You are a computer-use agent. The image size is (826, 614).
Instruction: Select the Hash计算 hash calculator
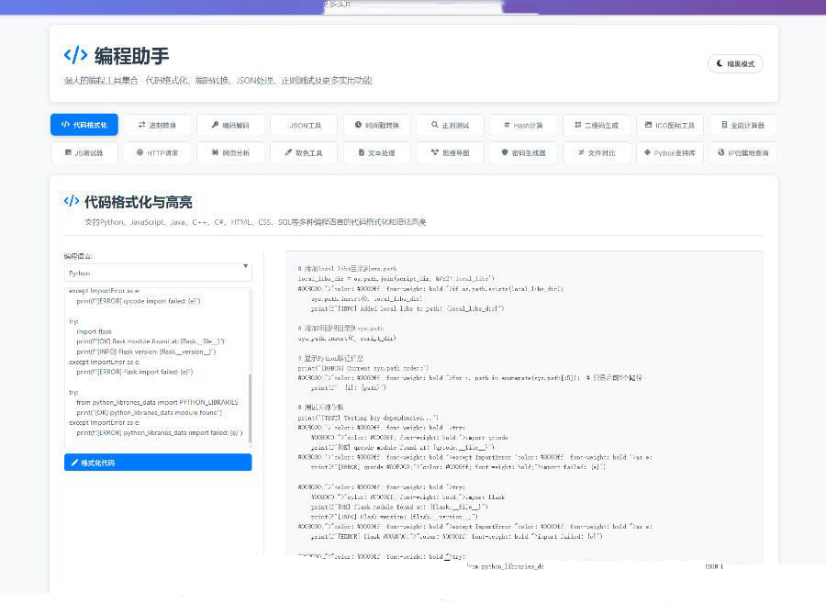(523, 125)
